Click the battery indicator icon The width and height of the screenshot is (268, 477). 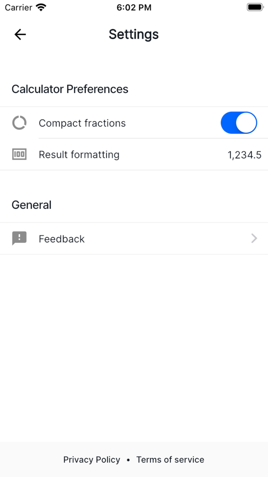[x=254, y=7]
